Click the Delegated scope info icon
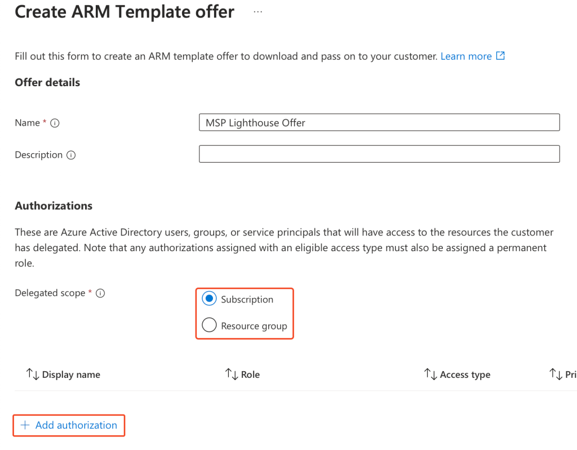 coord(100,293)
